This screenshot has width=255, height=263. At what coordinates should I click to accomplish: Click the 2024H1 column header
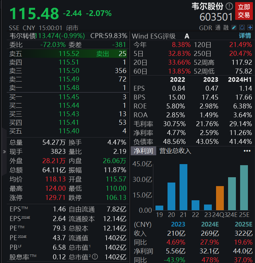point(240,80)
